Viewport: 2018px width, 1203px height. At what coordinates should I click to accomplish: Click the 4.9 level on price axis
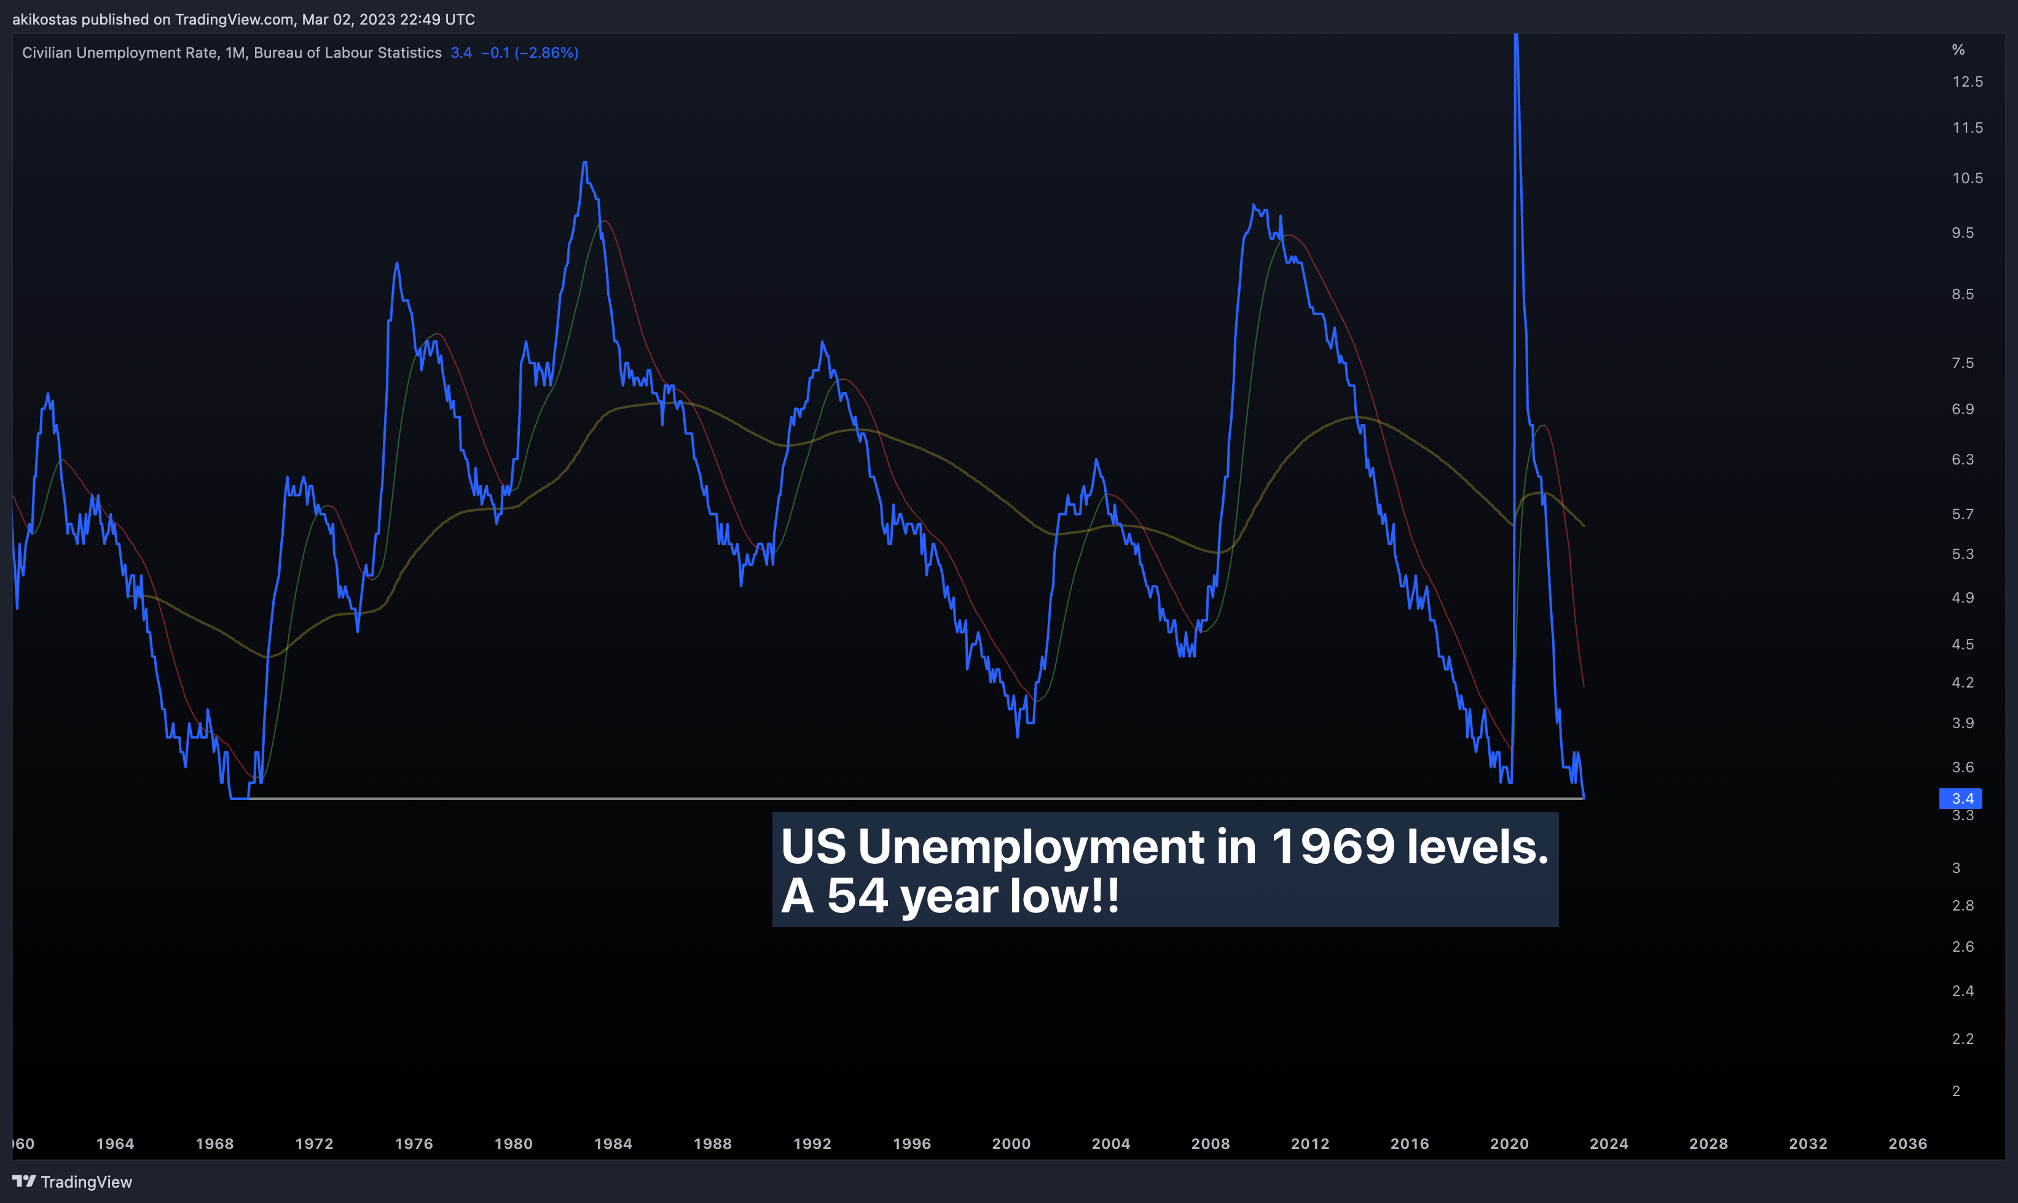1963,598
